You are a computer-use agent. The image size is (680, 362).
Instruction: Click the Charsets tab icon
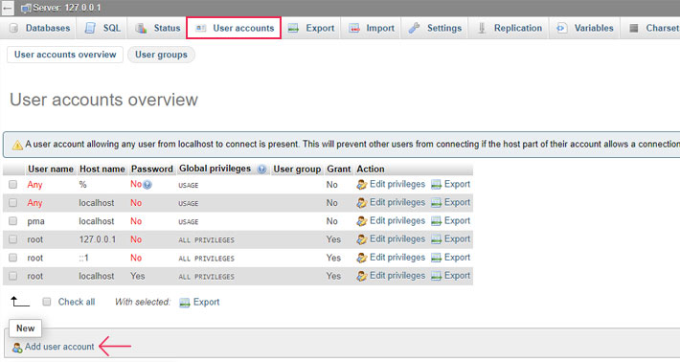[634, 28]
